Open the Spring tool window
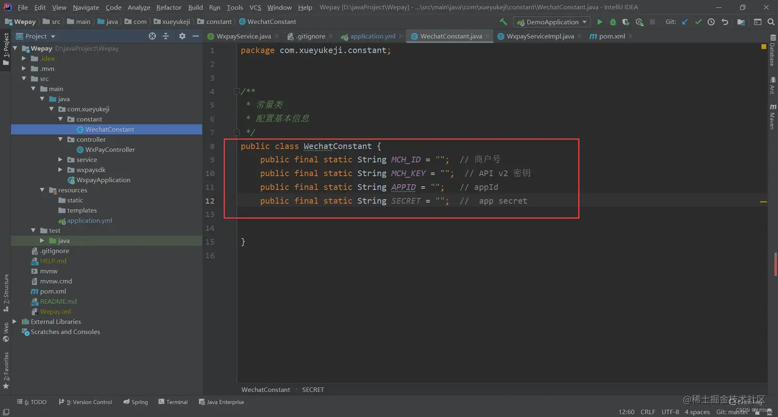This screenshot has width=778, height=417. (135, 402)
